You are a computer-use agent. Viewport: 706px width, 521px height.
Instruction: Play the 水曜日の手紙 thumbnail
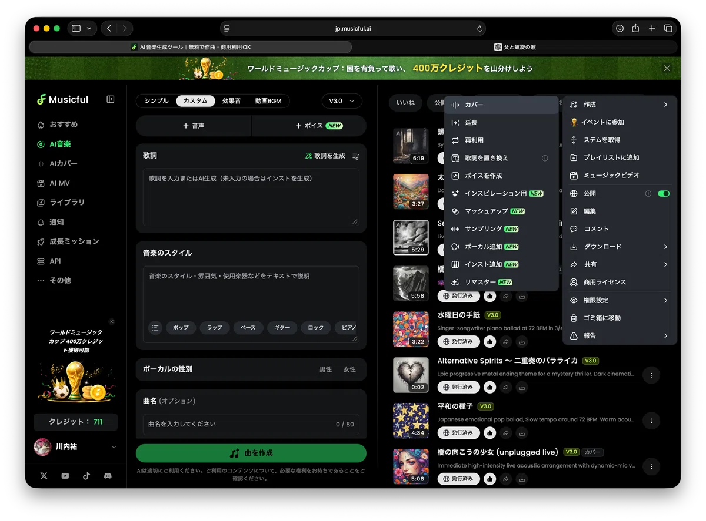coord(411,329)
